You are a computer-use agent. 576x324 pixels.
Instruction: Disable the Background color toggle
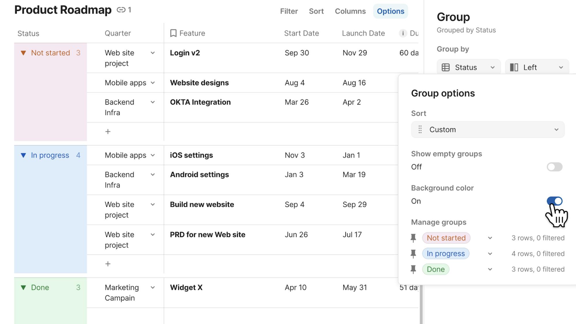tap(554, 201)
